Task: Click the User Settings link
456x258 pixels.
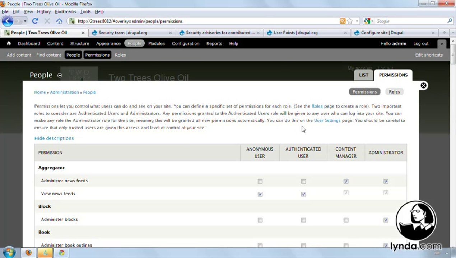Action: pyautogui.click(x=327, y=120)
